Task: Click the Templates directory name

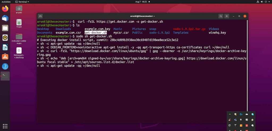Action: [x=181, y=33]
